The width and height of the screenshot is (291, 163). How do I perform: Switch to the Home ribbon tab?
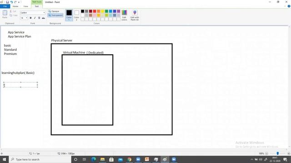15,6
